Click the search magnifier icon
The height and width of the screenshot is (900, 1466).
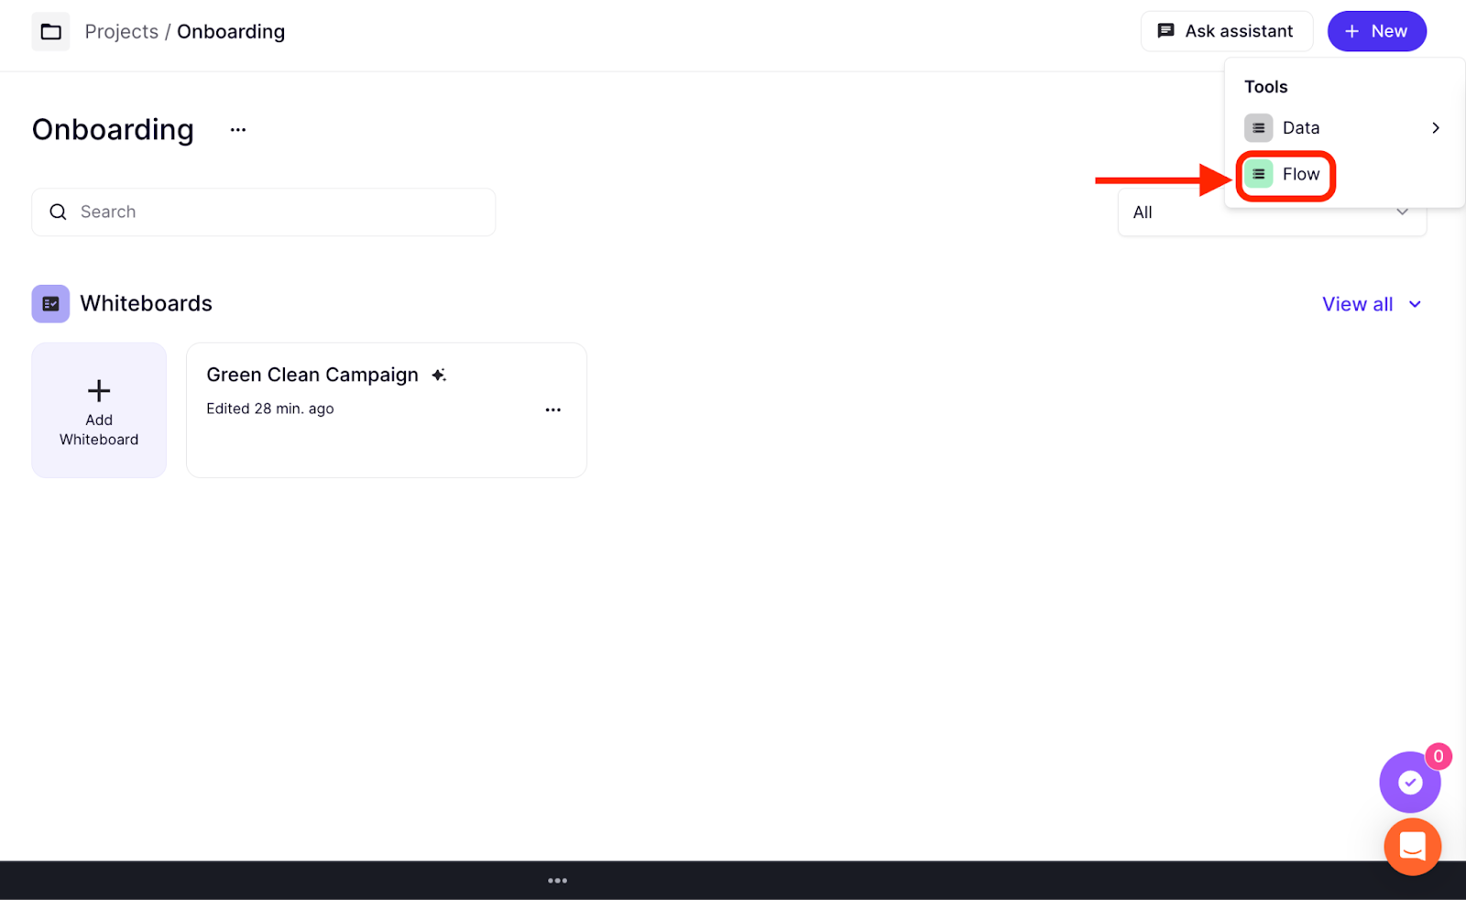(x=59, y=212)
